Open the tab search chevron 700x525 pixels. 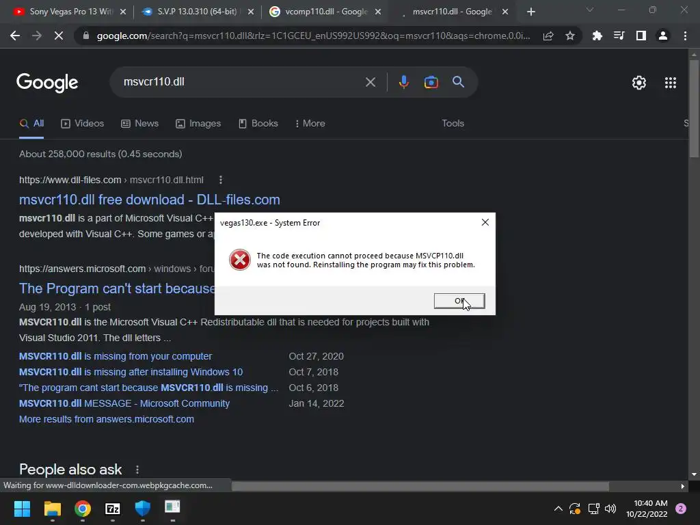590,10
